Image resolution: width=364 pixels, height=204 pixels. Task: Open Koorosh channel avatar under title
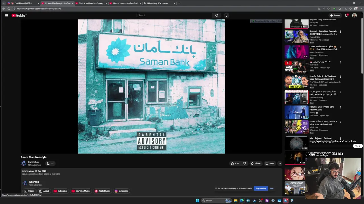[23, 163]
